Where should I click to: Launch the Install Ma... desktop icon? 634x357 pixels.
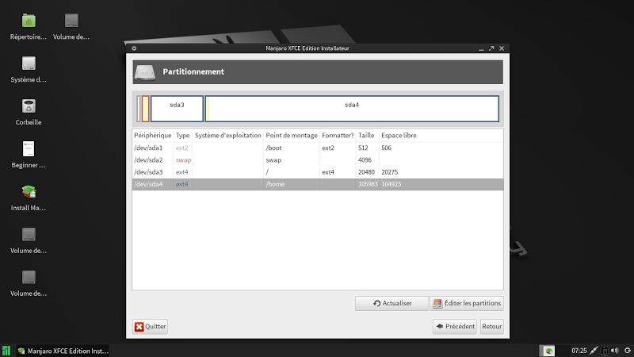tap(29, 191)
